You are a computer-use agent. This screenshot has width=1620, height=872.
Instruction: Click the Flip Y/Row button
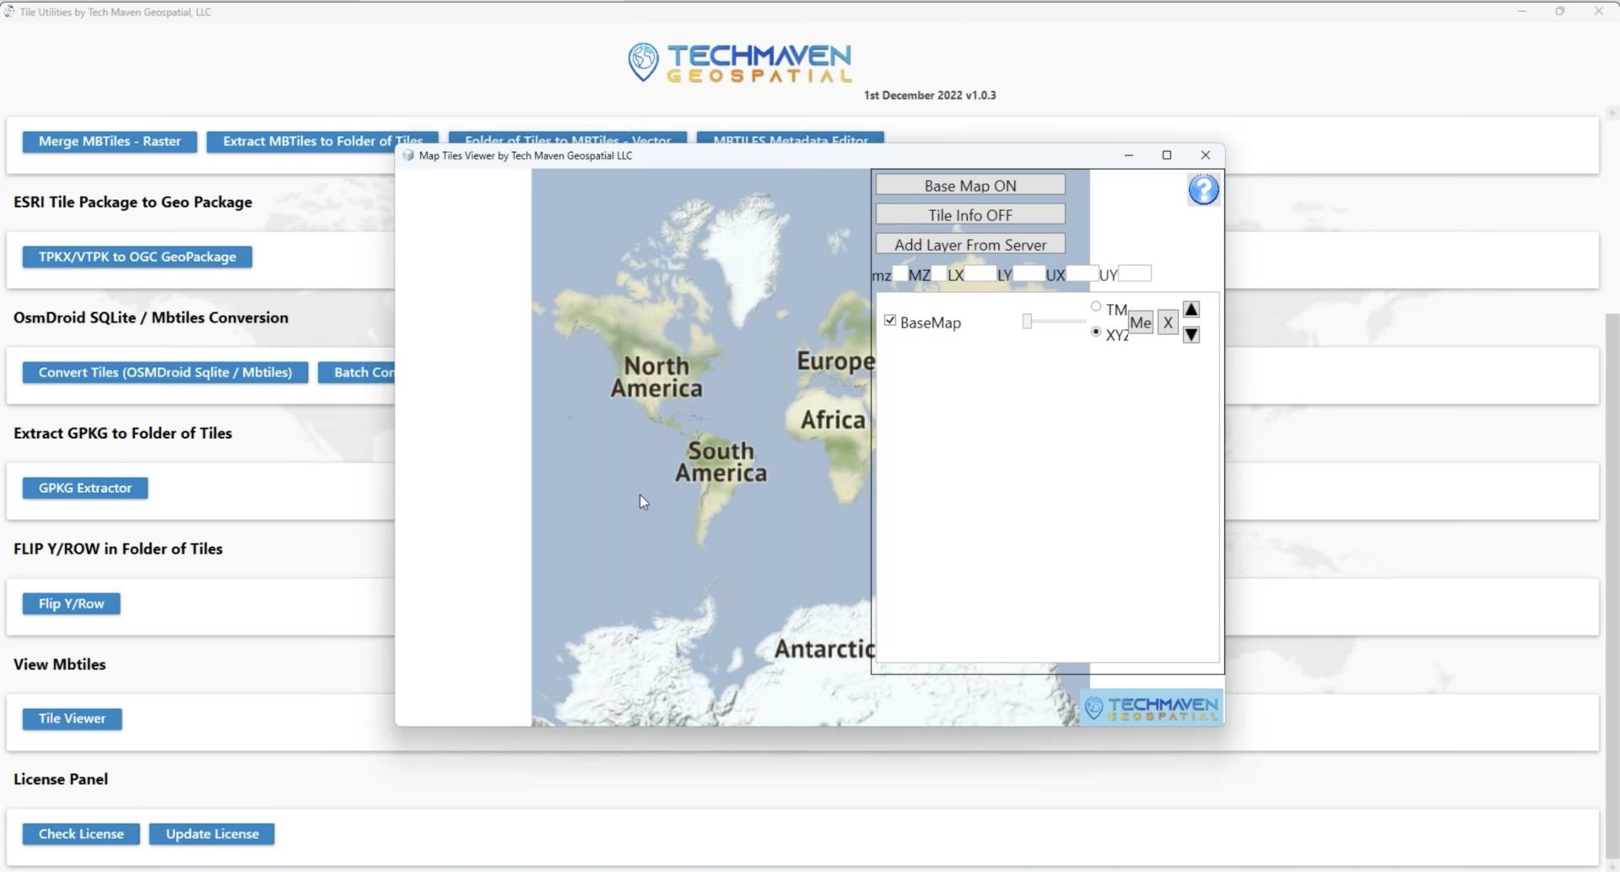pos(72,604)
